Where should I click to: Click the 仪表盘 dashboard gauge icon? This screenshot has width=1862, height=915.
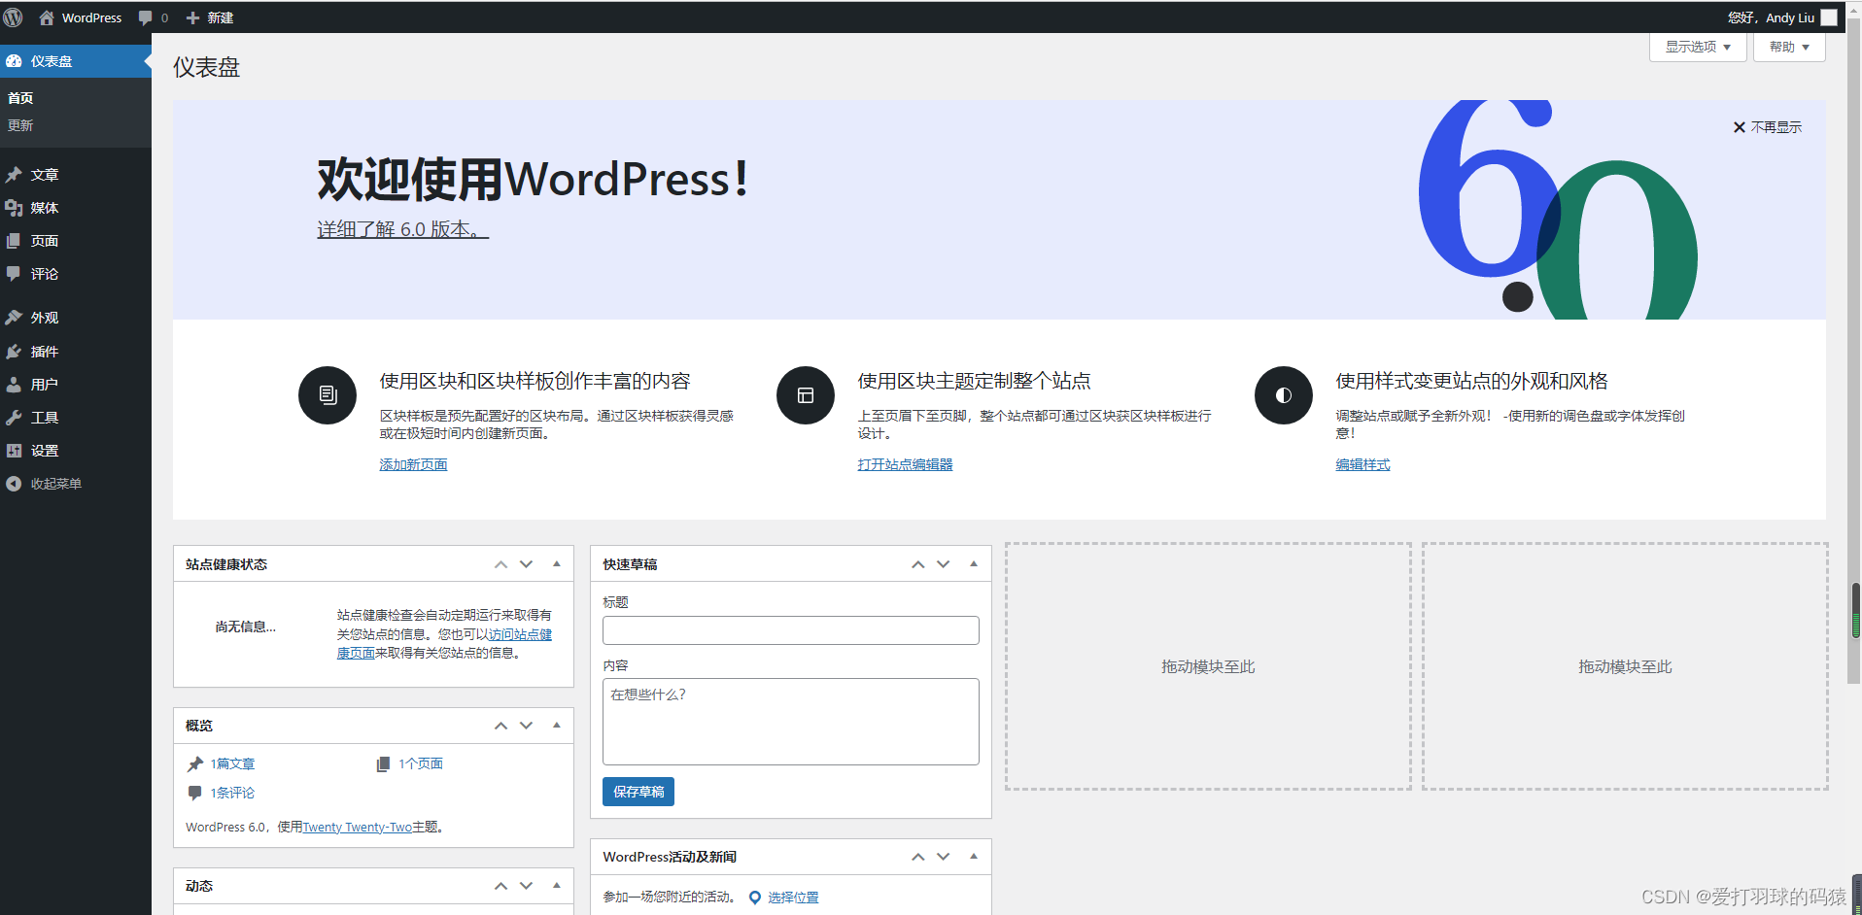click(14, 61)
